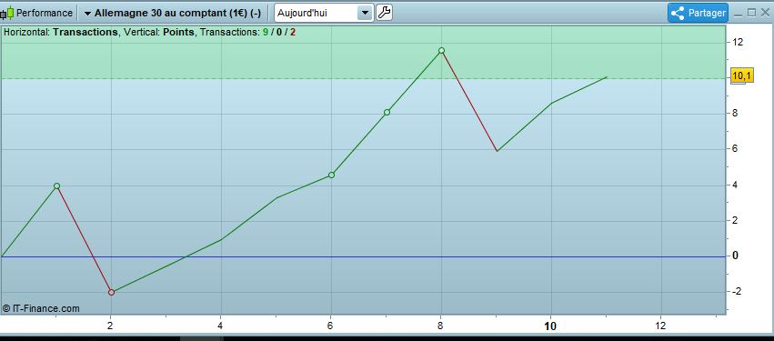The width and height of the screenshot is (774, 341).
Task: Open the Performance panel label
Action: click(45, 13)
